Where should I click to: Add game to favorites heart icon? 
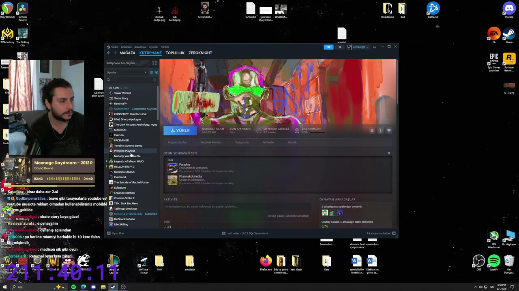389,131
